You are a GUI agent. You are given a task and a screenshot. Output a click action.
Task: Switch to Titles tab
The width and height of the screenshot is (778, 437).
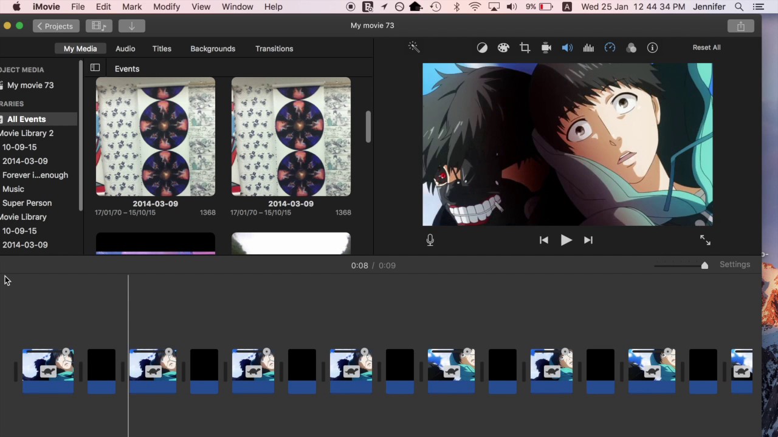point(162,49)
